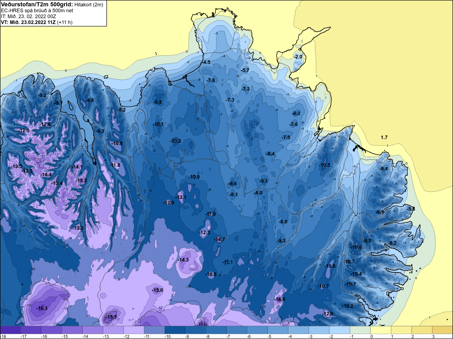Click the pale green legend swatch between -1 and 0
Viewport: 453px width, 339px height.
[360, 330]
